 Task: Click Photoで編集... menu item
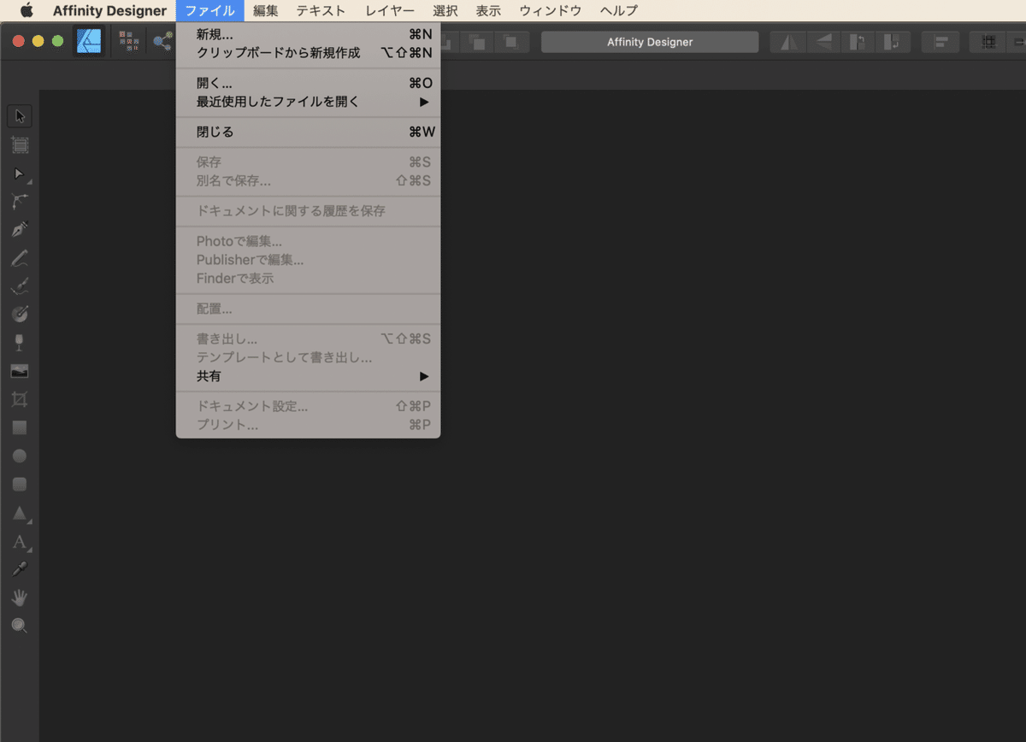coord(309,241)
